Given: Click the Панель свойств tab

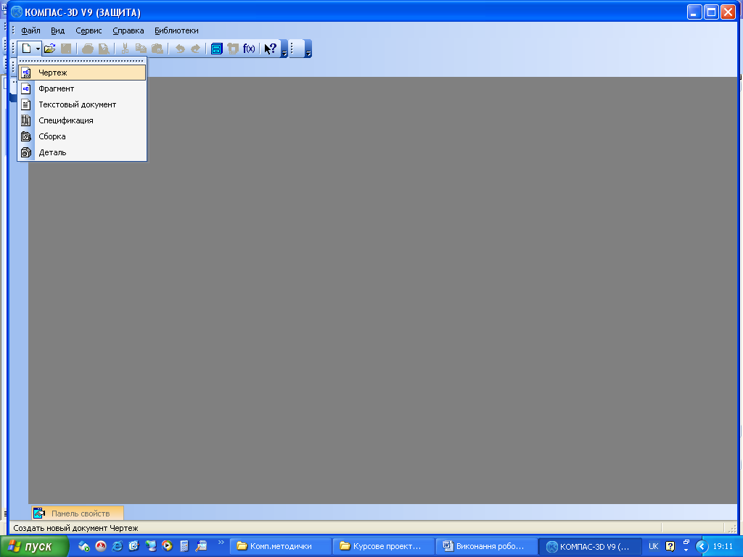Looking at the screenshot, I should tap(78, 513).
